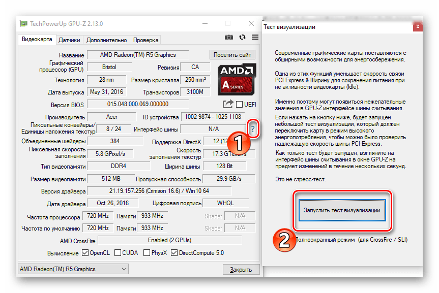Close the Тест визуализации dialog

[417, 26]
